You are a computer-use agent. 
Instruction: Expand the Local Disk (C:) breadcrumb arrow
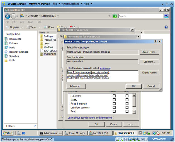click(58, 16)
